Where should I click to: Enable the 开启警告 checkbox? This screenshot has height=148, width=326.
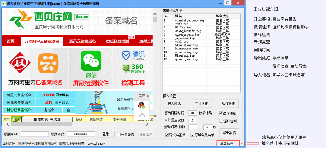119,134
